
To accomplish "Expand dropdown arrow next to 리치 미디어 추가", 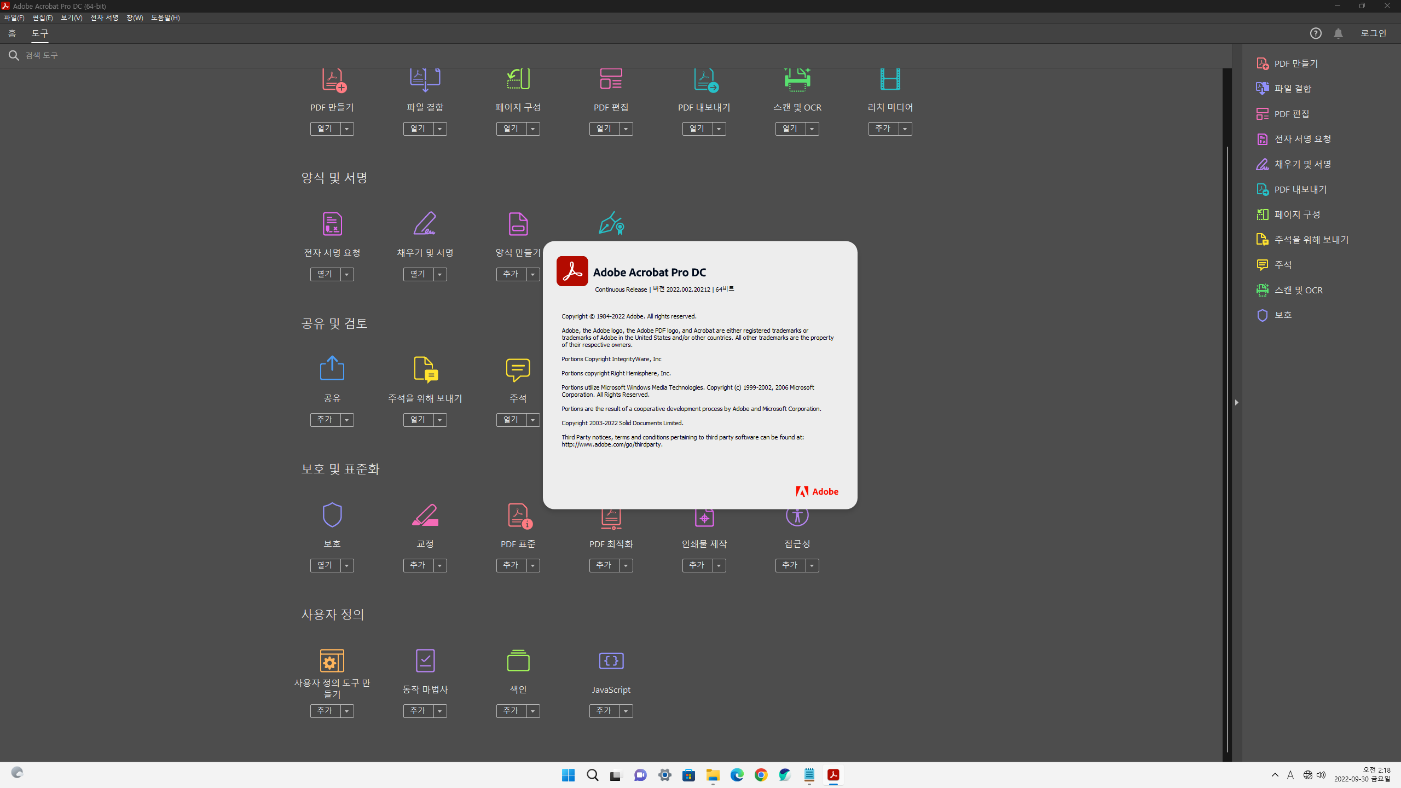I will pyautogui.click(x=905, y=129).
